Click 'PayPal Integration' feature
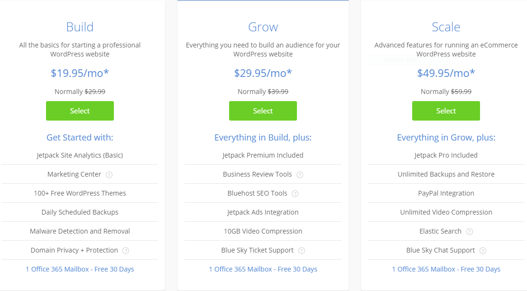The image size is (527, 291). coord(446,193)
